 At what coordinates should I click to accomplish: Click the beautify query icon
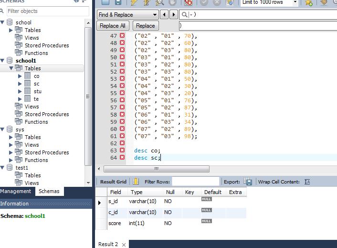click(x=324, y=2)
